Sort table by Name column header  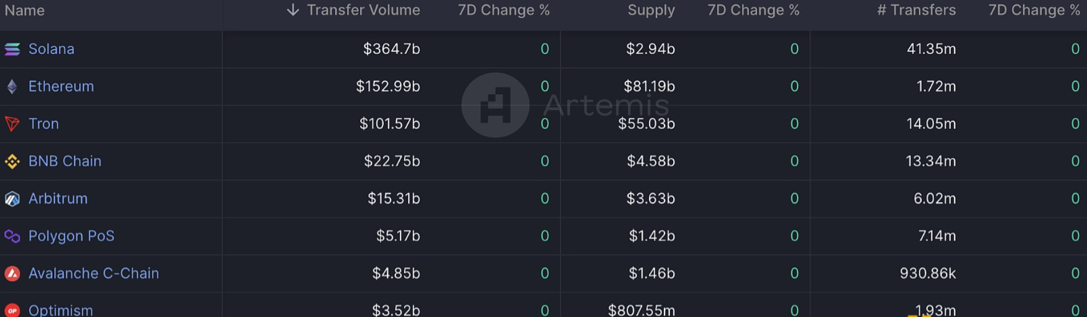25,10
